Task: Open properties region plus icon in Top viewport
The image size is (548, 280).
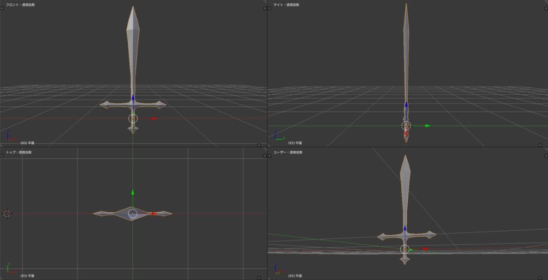Action: [264, 155]
